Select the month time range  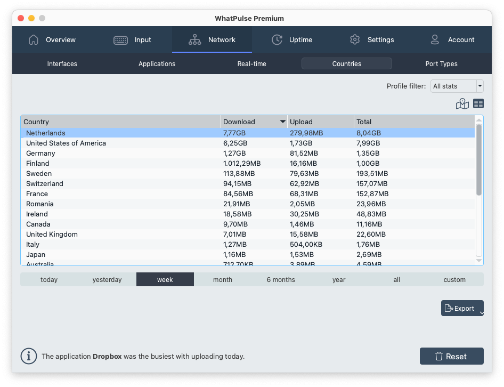point(223,279)
